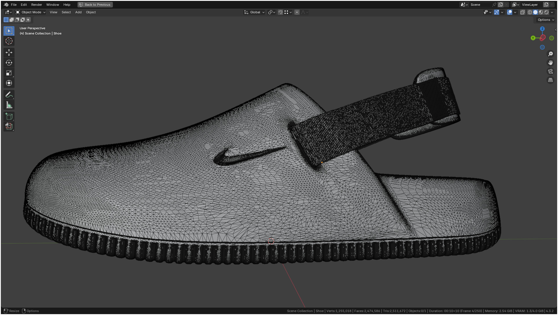Click the red X axis gizmo circle
The image size is (558, 315).
(543, 37)
